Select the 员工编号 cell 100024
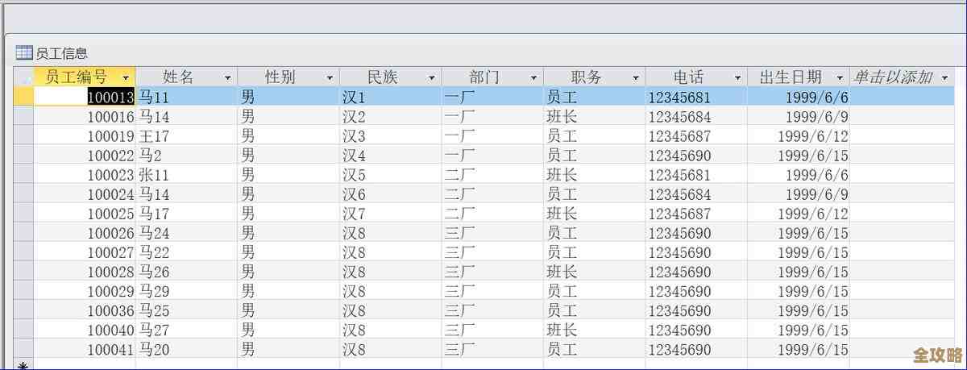 pyautogui.click(x=85, y=193)
